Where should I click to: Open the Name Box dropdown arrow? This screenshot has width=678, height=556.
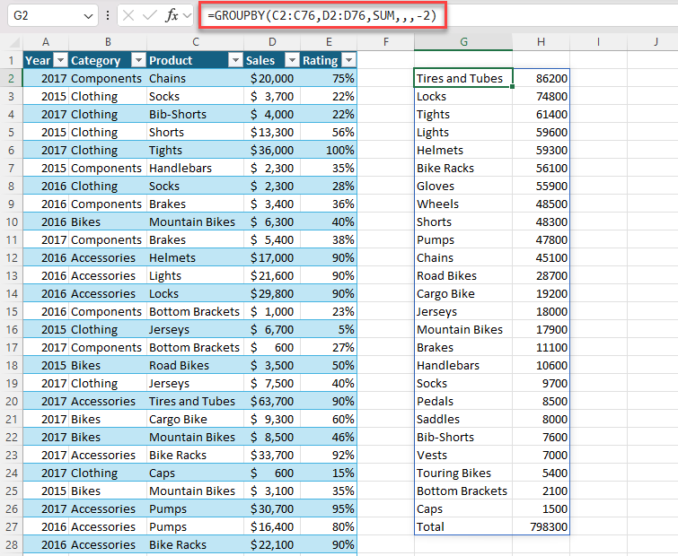(x=87, y=16)
